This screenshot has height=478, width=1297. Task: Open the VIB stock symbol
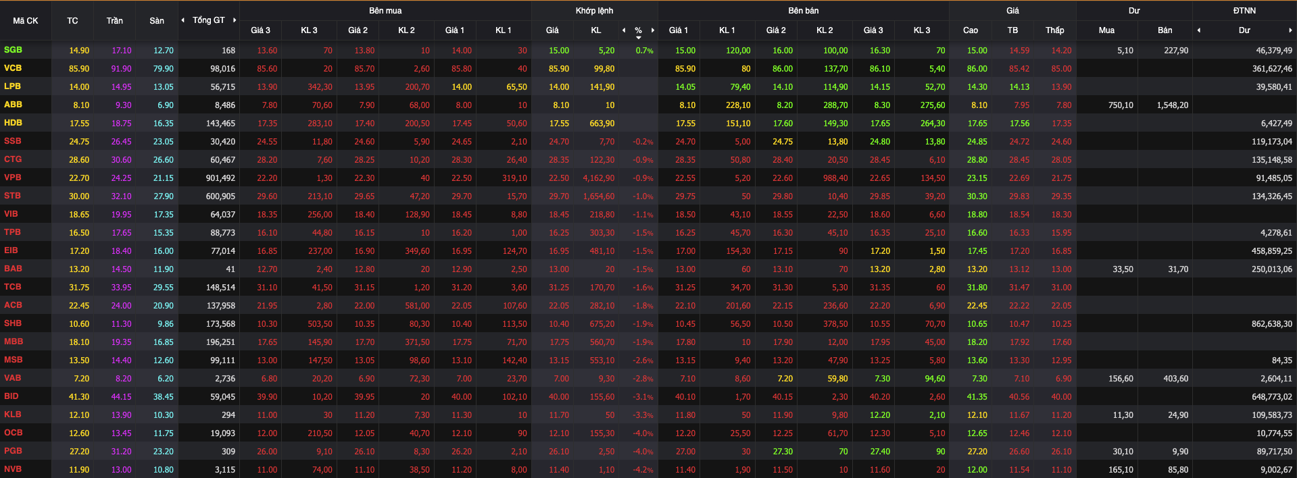click(11, 214)
